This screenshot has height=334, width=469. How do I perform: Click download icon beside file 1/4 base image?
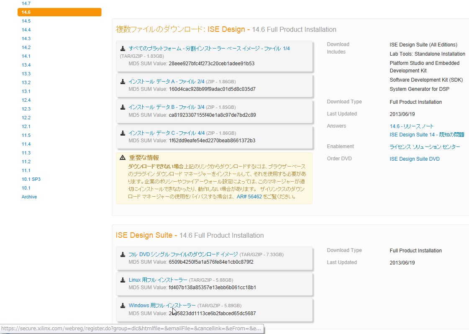coord(123,49)
